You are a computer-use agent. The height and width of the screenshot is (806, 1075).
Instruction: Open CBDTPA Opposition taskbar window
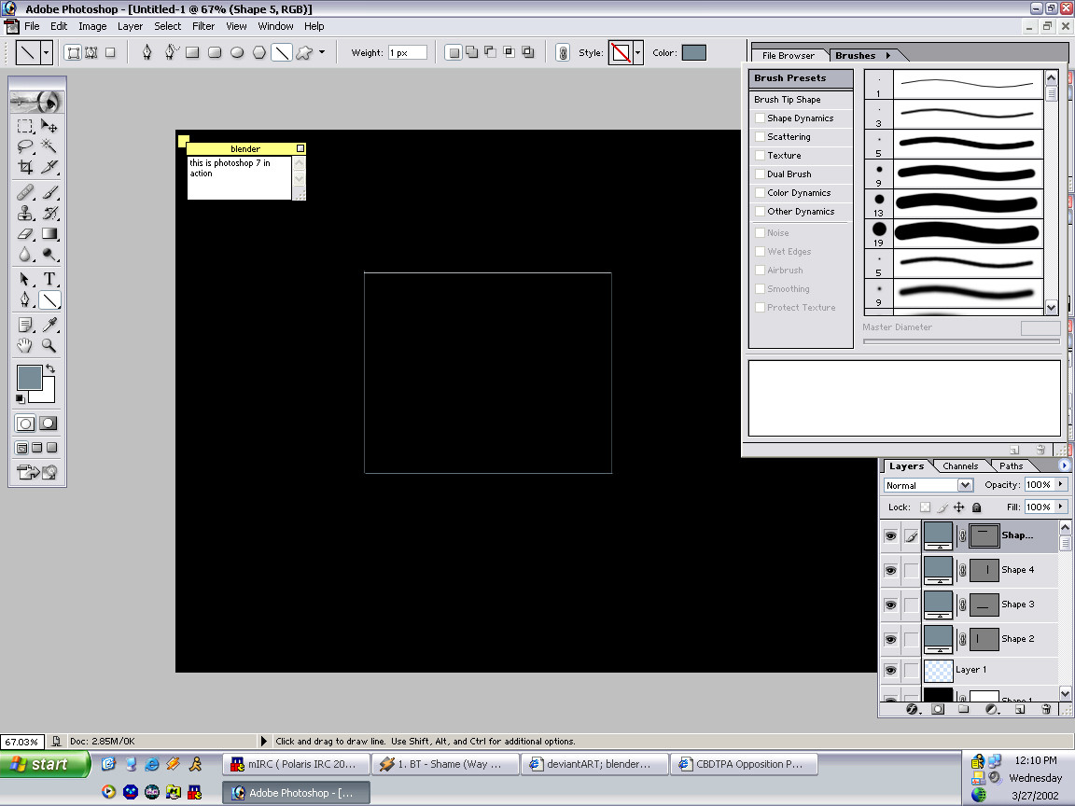click(x=744, y=764)
